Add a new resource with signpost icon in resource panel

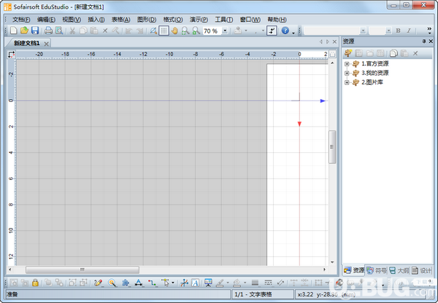[x=348, y=53]
